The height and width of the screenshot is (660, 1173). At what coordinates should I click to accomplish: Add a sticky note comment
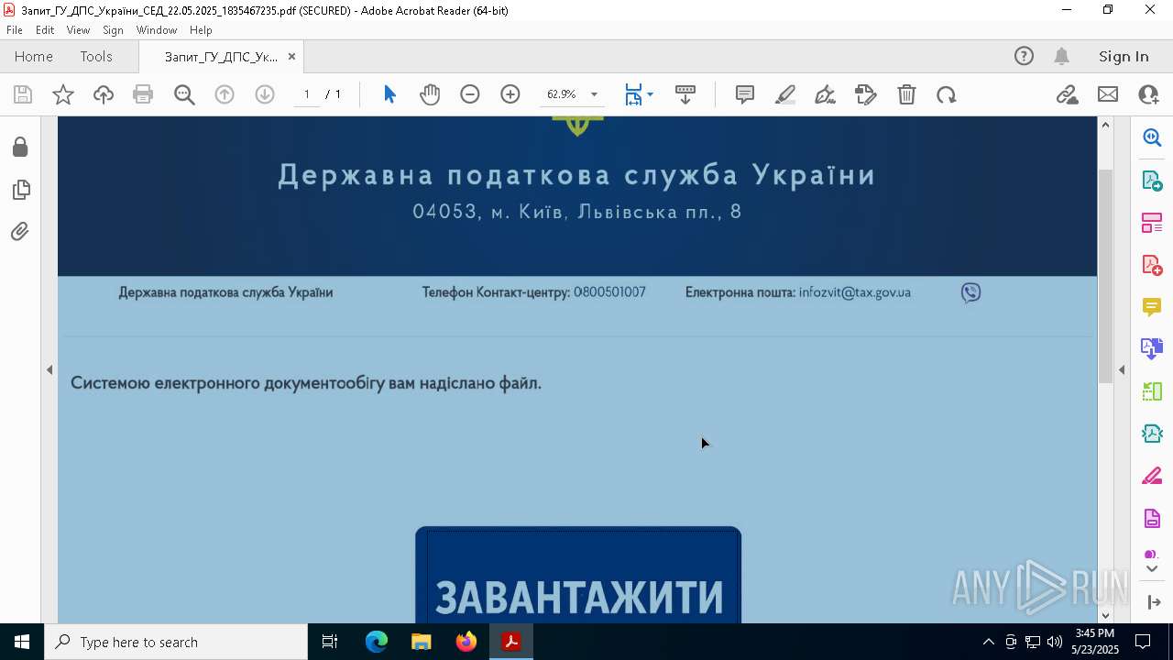point(745,94)
